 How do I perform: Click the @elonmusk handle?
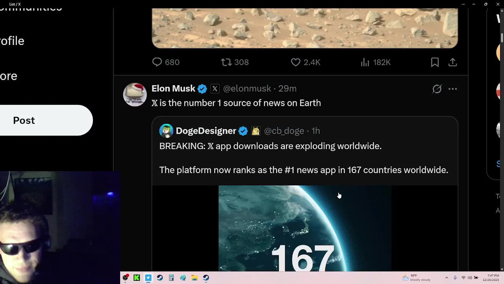(x=247, y=89)
